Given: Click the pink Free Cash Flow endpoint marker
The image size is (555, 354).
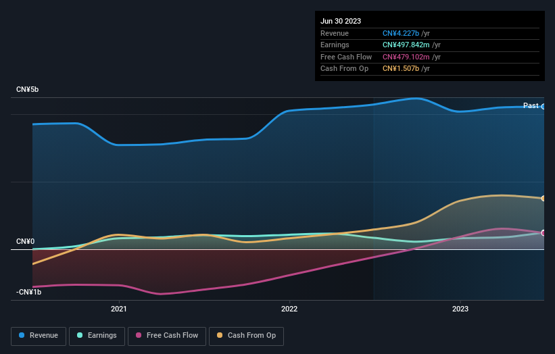Looking at the screenshot, I should click(x=544, y=232).
